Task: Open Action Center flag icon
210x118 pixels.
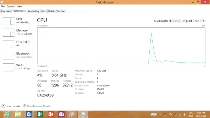Action: (x=170, y=114)
